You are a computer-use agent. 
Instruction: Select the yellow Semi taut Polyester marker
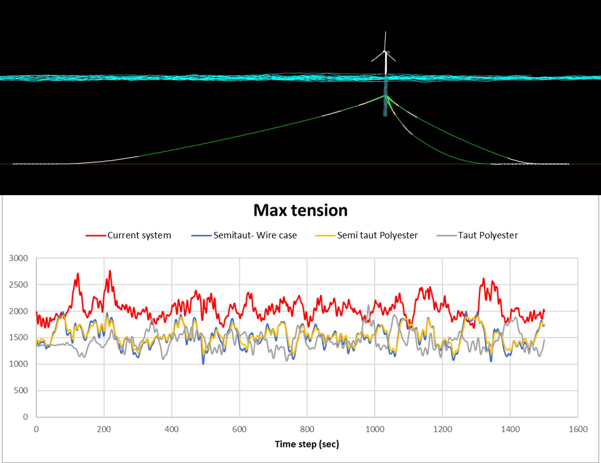pyautogui.click(x=325, y=236)
